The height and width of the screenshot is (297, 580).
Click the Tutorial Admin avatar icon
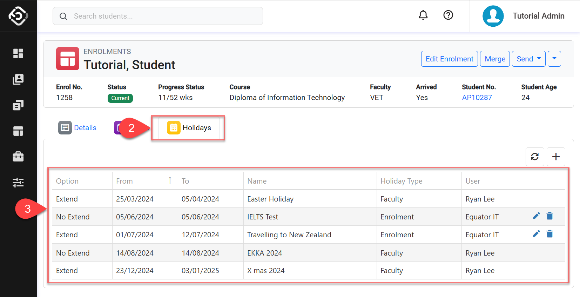coord(493,16)
